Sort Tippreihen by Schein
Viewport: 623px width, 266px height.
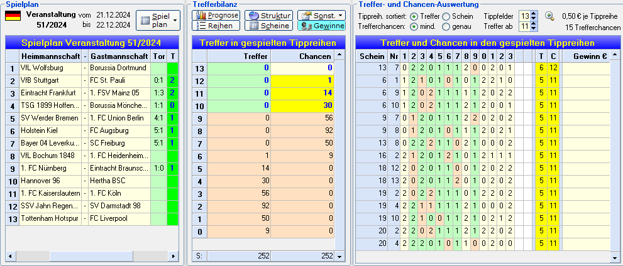point(446,17)
